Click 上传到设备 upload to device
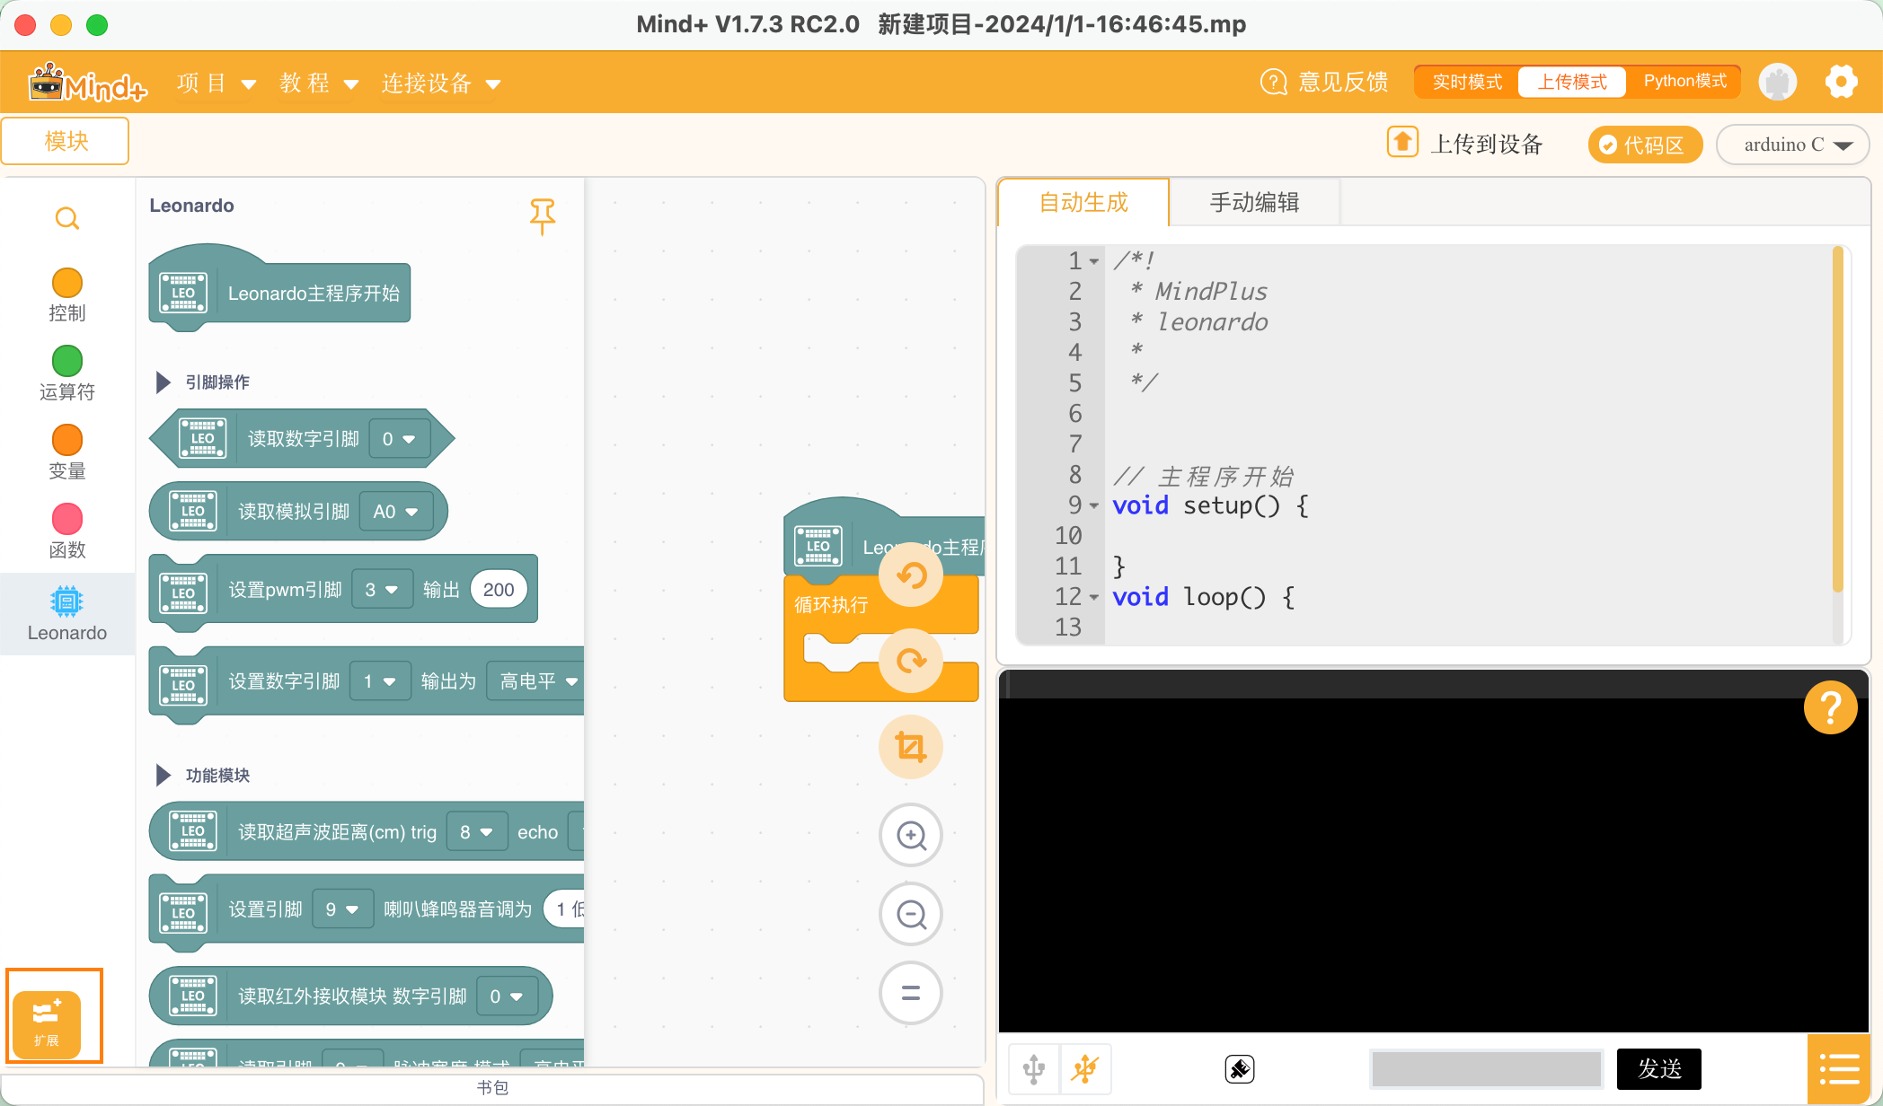 click(1487, 145)
